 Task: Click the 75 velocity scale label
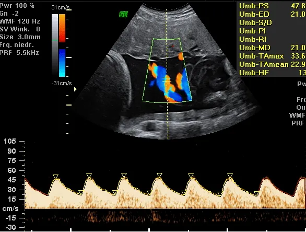(11, 161)
